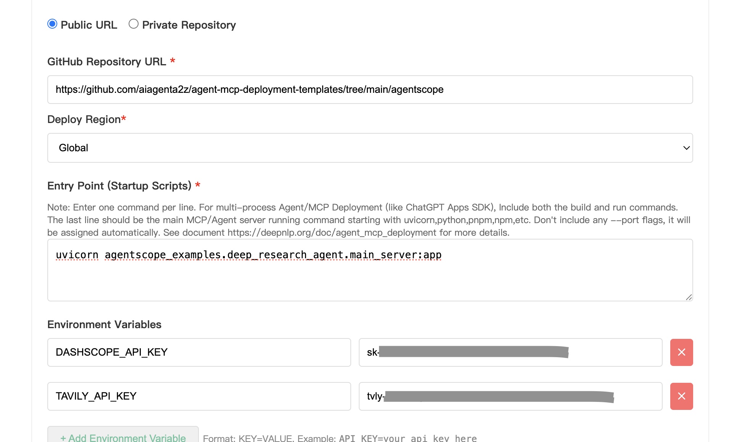Grab the textarea resize handle corner

point(689,297)
